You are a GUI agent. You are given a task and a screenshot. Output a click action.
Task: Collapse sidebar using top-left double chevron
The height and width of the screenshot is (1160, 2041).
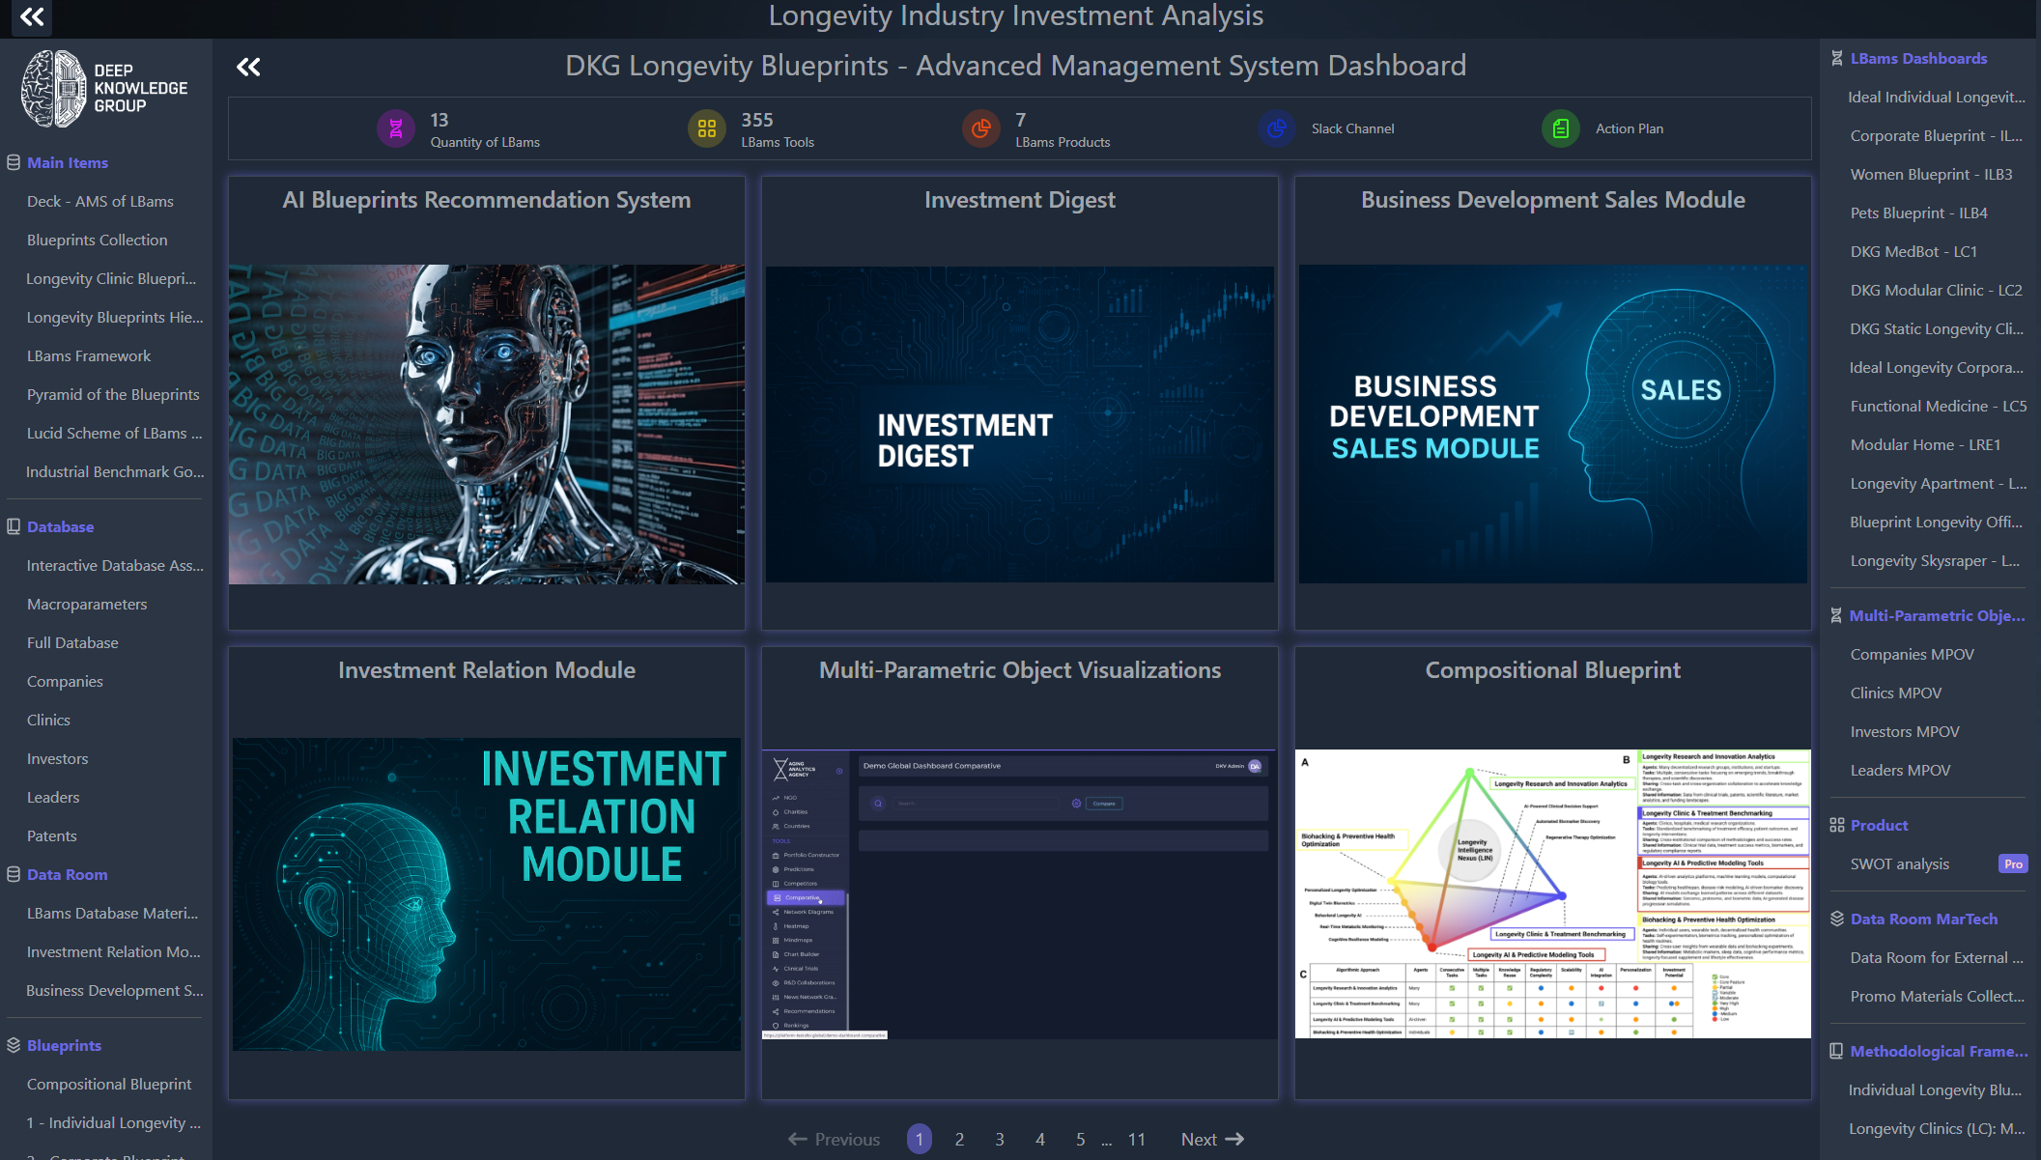32,16
